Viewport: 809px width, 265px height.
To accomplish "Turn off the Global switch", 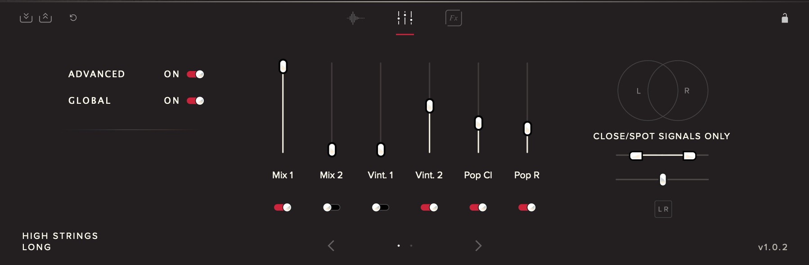I will tap(195, 101).
